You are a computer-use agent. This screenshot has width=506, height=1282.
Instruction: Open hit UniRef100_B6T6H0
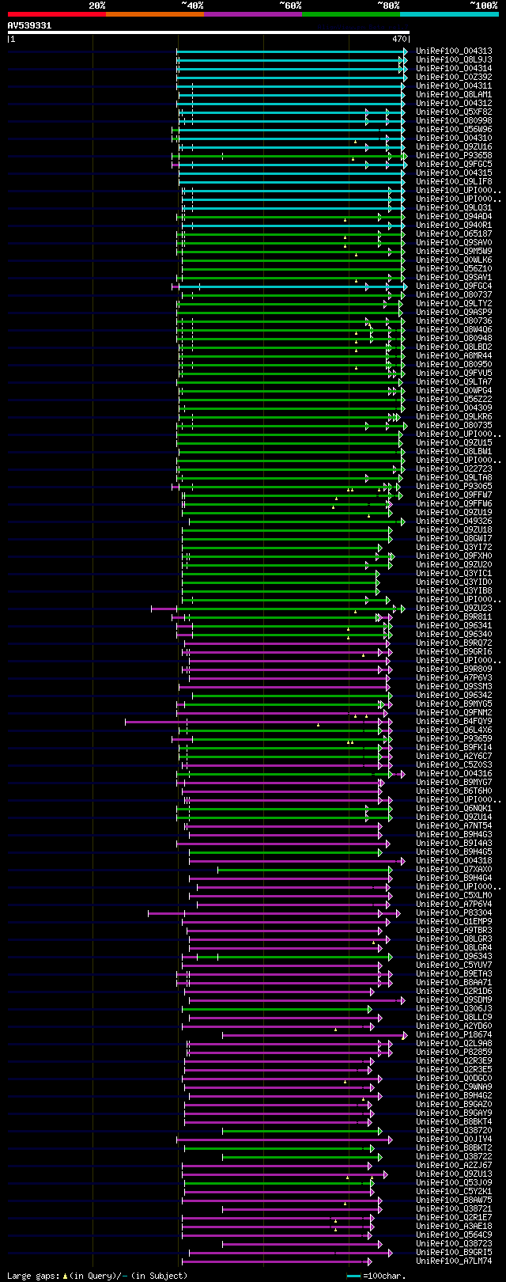click(454, 791)
